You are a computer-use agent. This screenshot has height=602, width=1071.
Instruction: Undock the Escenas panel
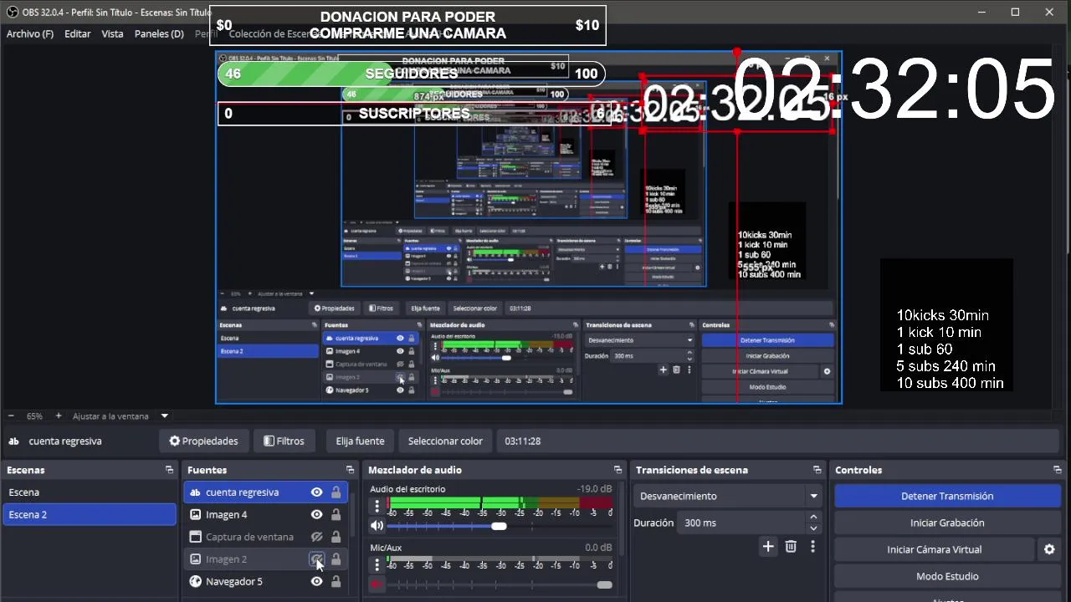click(x=169, y=470)
